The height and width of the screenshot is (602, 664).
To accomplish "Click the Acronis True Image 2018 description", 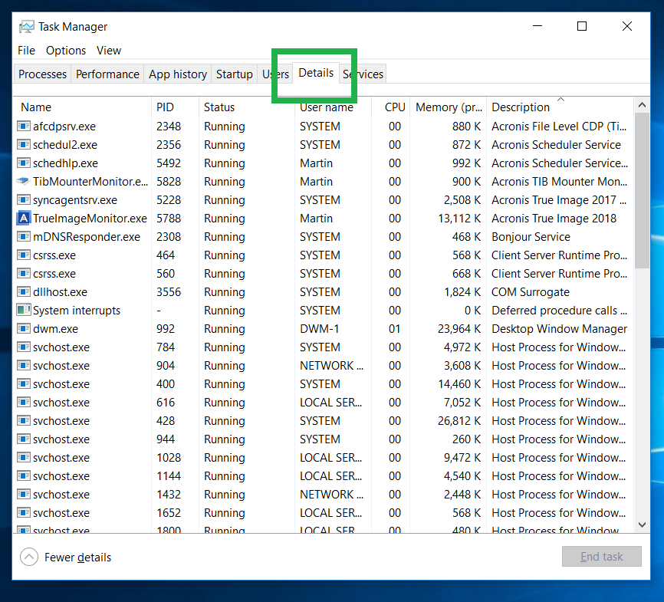I will (554, 219).
